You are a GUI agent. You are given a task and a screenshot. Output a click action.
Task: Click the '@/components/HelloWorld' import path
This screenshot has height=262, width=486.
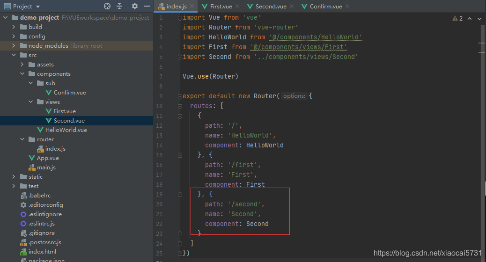point(316,37)
